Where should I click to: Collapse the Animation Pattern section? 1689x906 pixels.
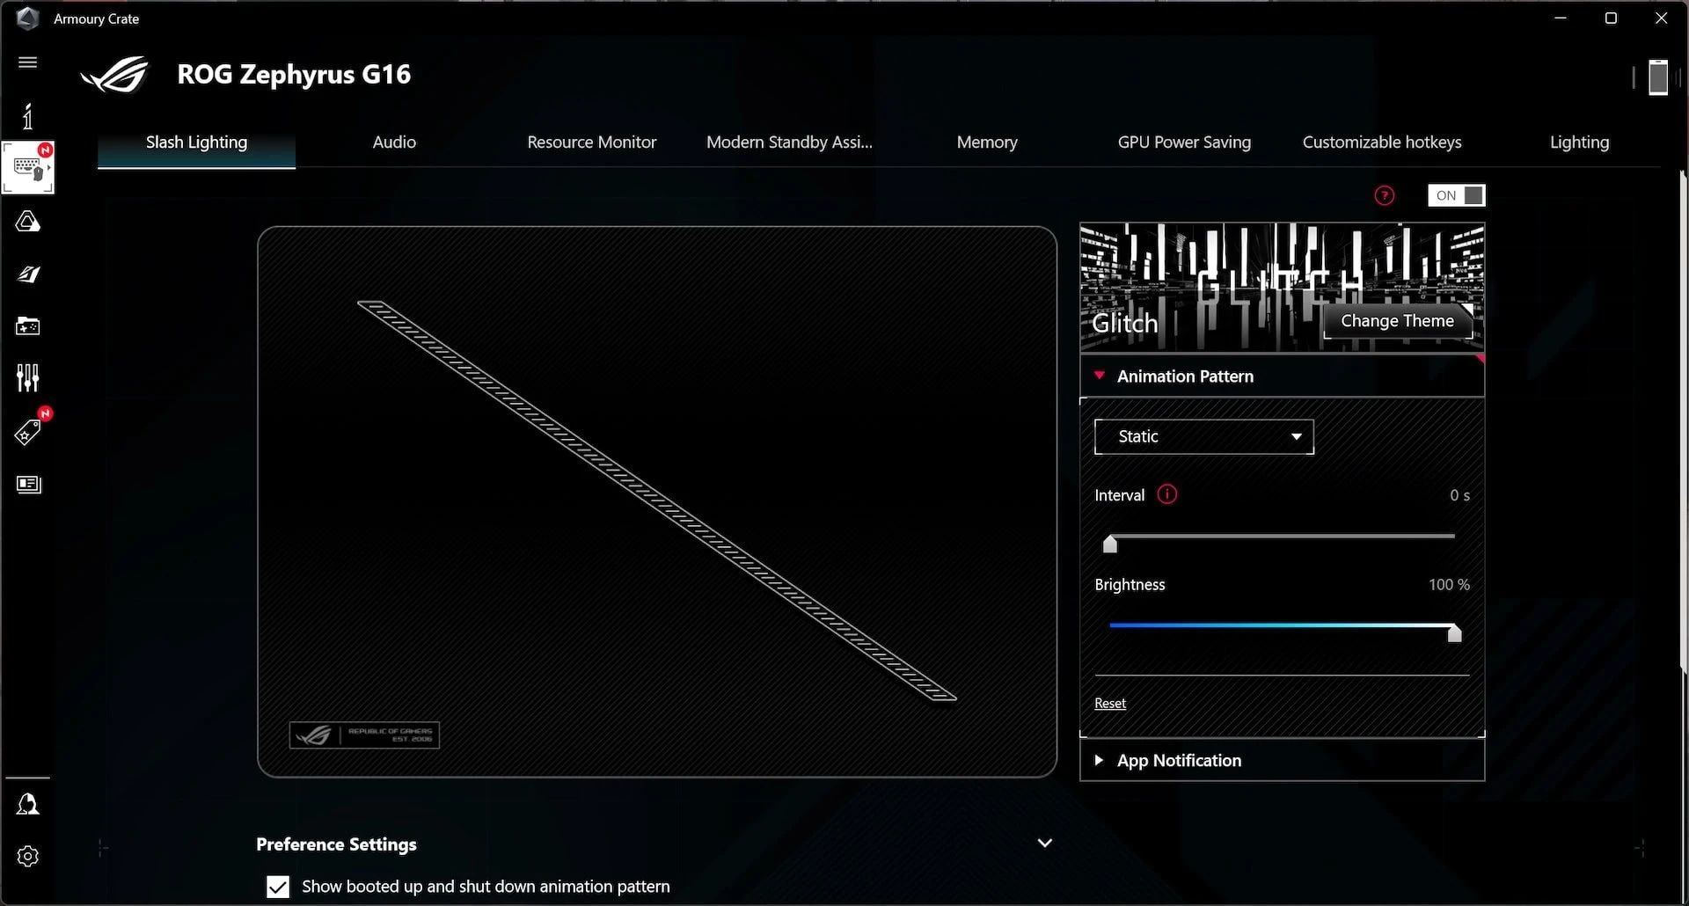click(1282, 376)
